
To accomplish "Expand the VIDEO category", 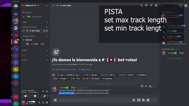I will coord(24,50).
